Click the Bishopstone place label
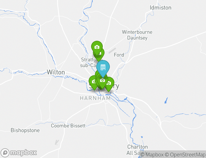 pyautogui.click(x=25, y=130)
